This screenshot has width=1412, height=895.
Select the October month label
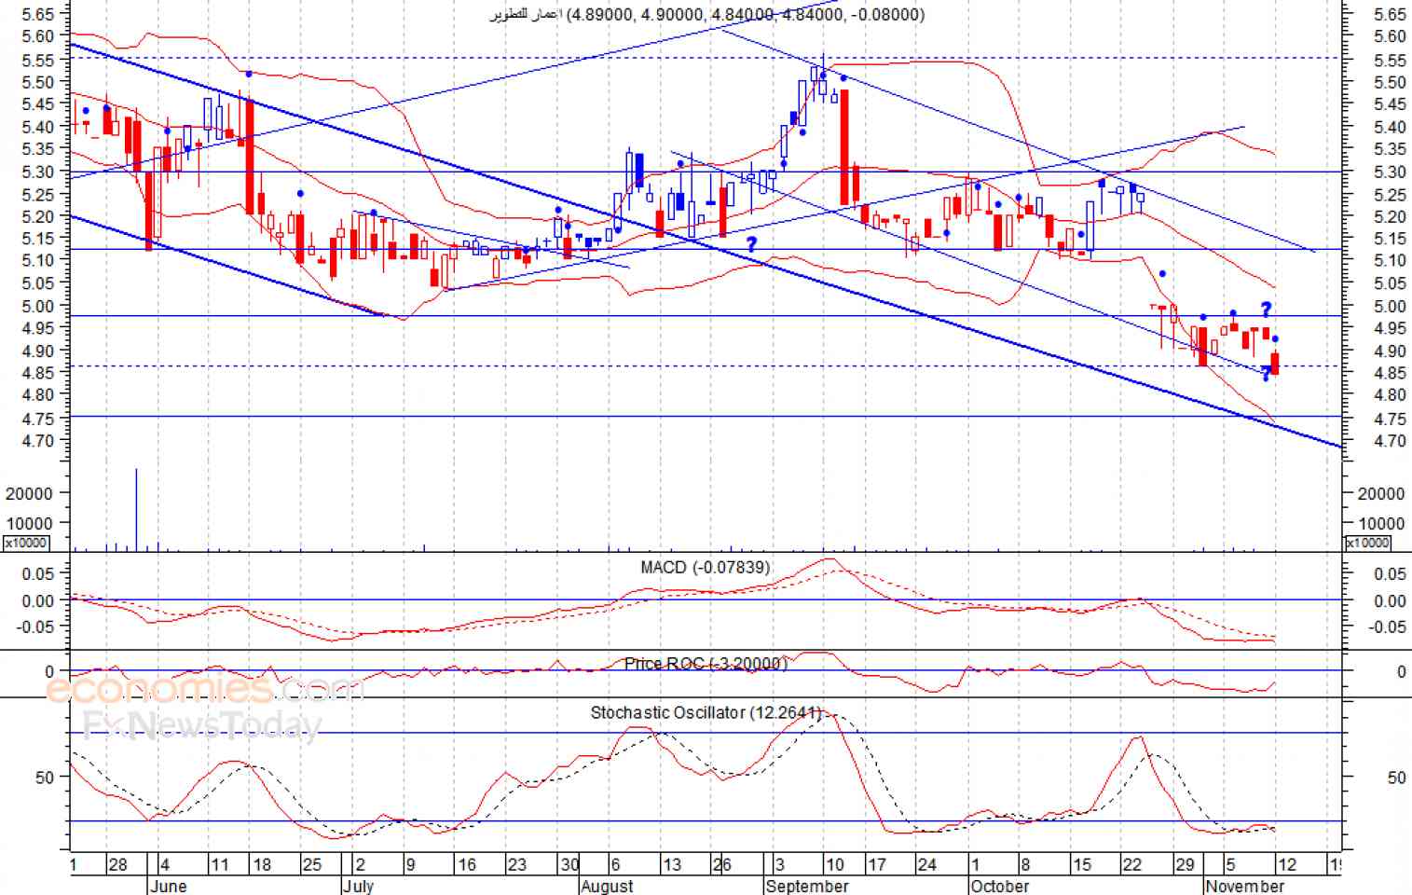tap(1000, 886)
